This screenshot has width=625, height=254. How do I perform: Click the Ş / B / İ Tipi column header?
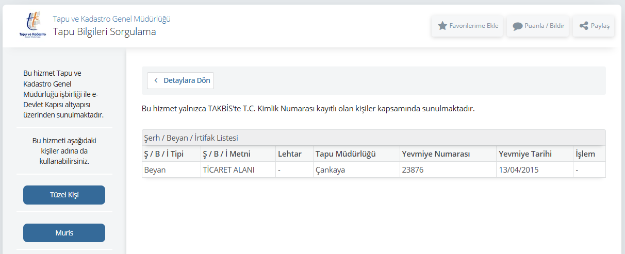(x=163, y=154)
